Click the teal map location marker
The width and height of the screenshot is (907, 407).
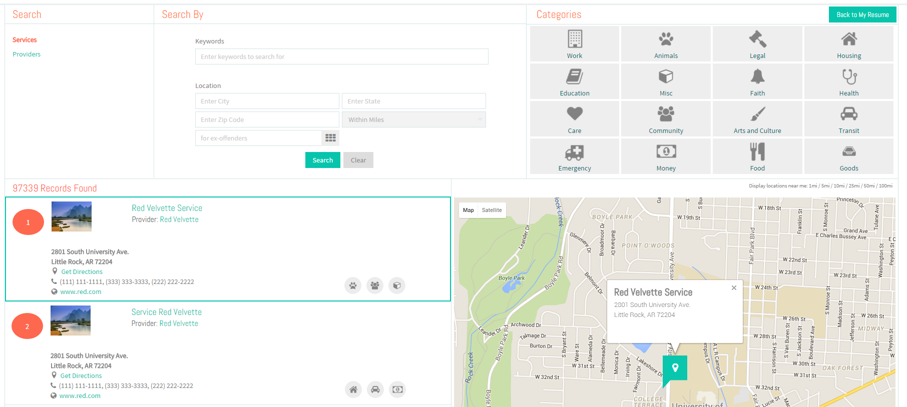tap(675, 368)
